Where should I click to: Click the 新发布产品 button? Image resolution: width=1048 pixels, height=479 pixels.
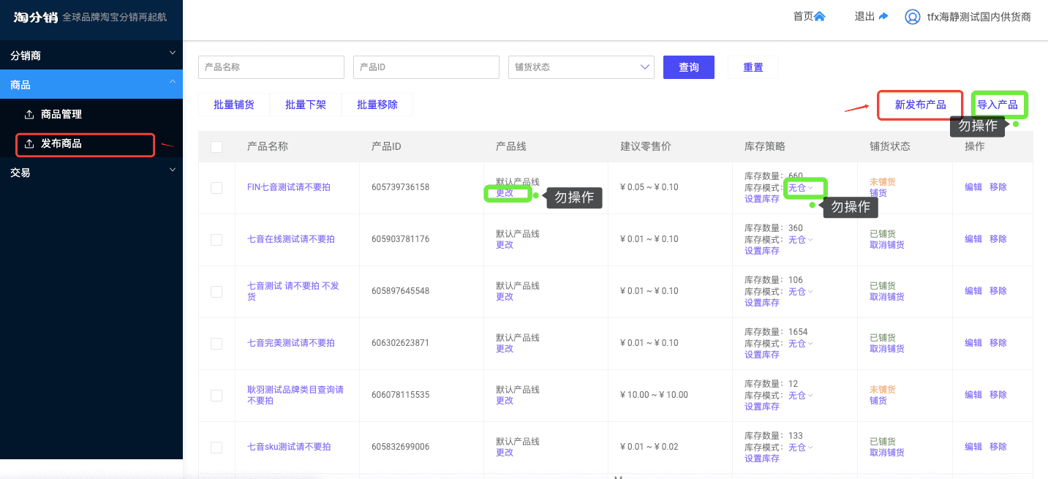pyautogui.click(x=920, y=105)
